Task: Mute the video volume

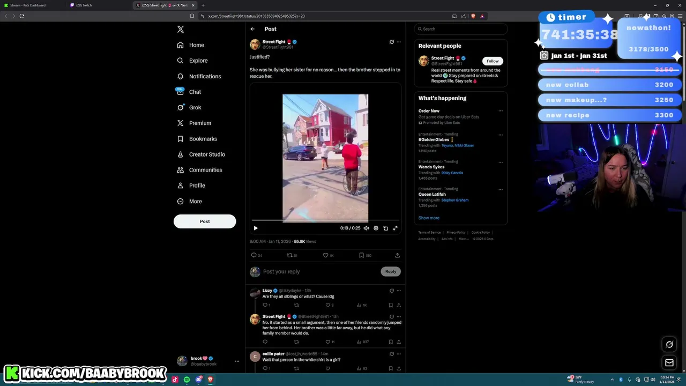Action: (366, 228)
